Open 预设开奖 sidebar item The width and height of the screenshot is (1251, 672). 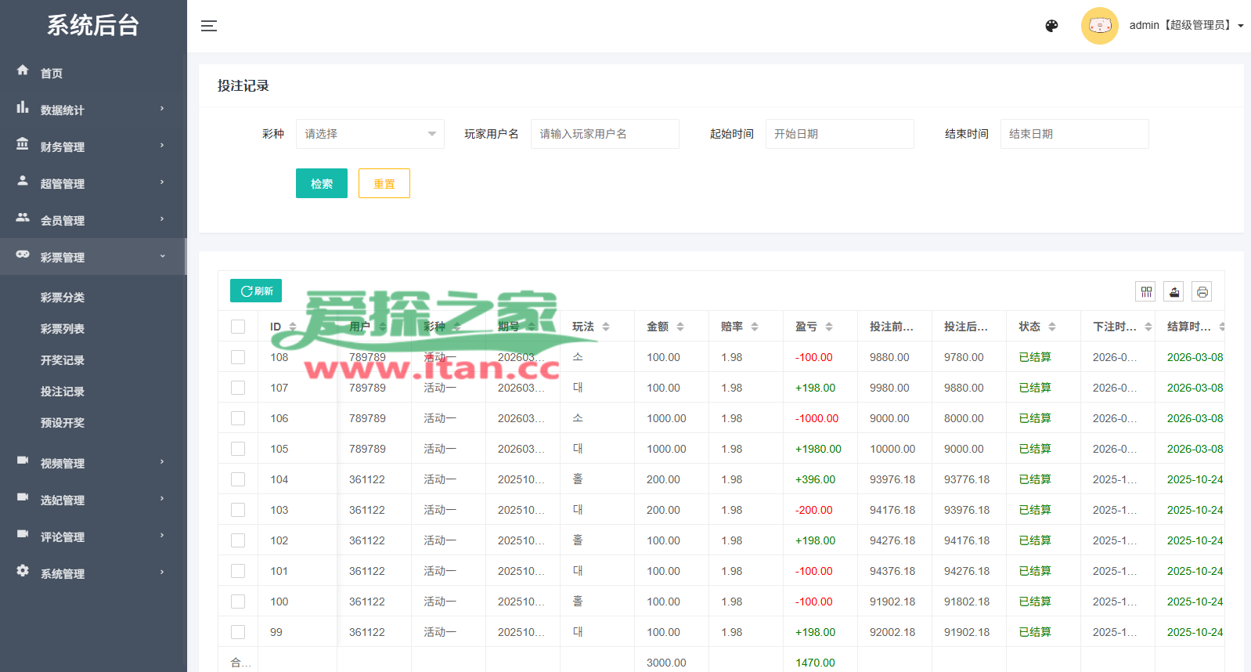63,423
